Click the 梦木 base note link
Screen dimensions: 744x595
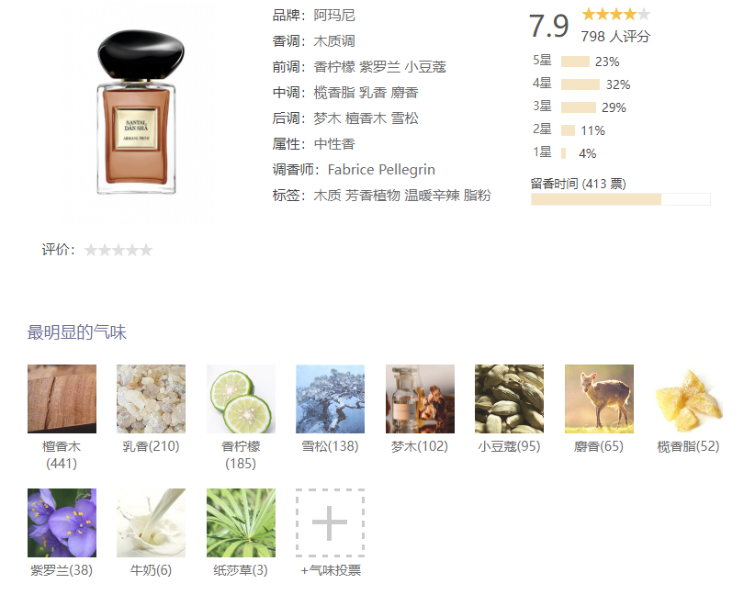(x=327, y=118)
